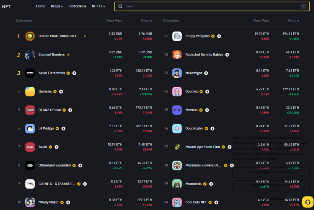Image resolution: width=314 pixels, height=210 pixels.
Task: Click Nakamigos volume 7.63 ETH
Action: tap(292, 71)
